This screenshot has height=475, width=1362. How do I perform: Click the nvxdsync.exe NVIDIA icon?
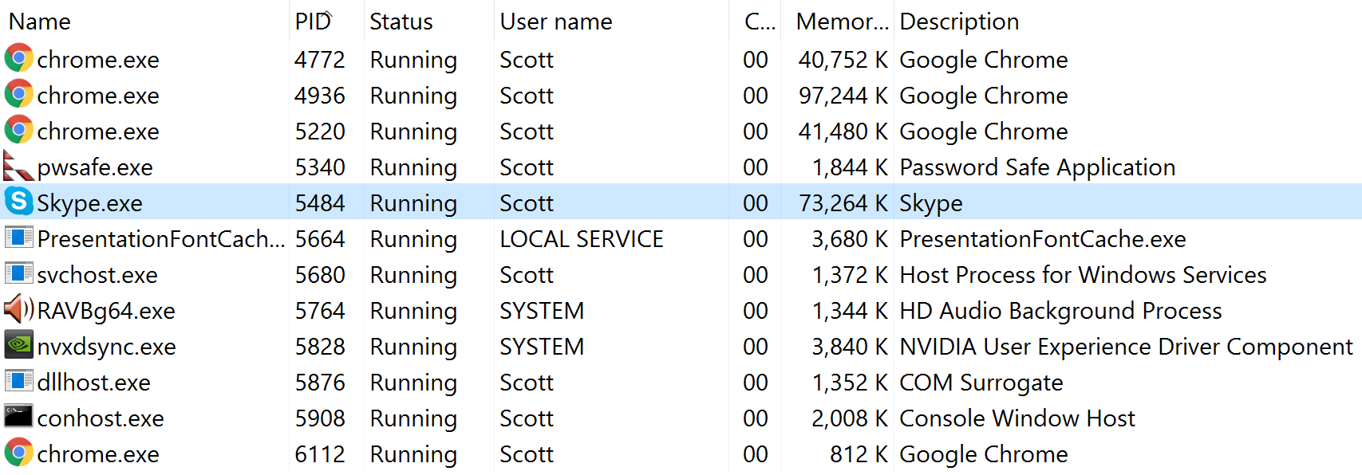[x=18, y=345]
